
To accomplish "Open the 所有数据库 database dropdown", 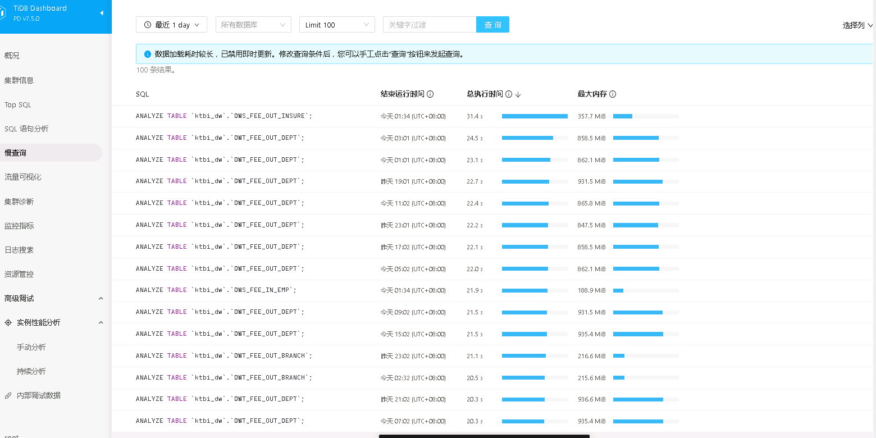I will point(253,25).
